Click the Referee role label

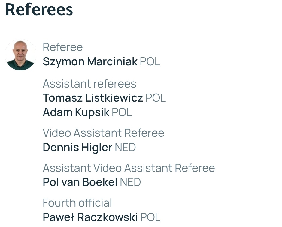pyautogui.click(x=63, y=47)
